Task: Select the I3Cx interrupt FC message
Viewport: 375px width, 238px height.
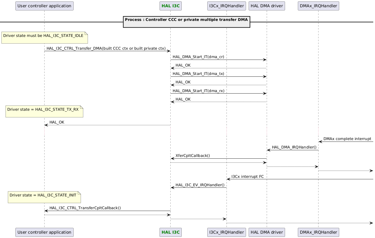Action: tap(247, 176)
